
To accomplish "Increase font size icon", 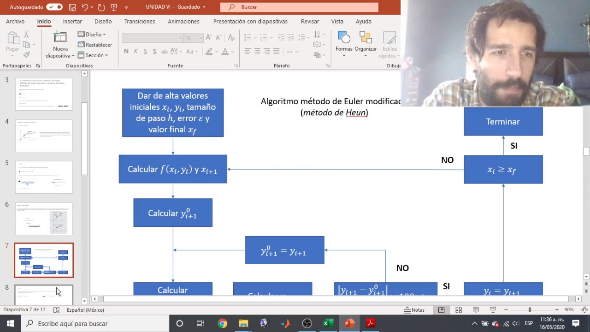I will click(x=208, y=38).
